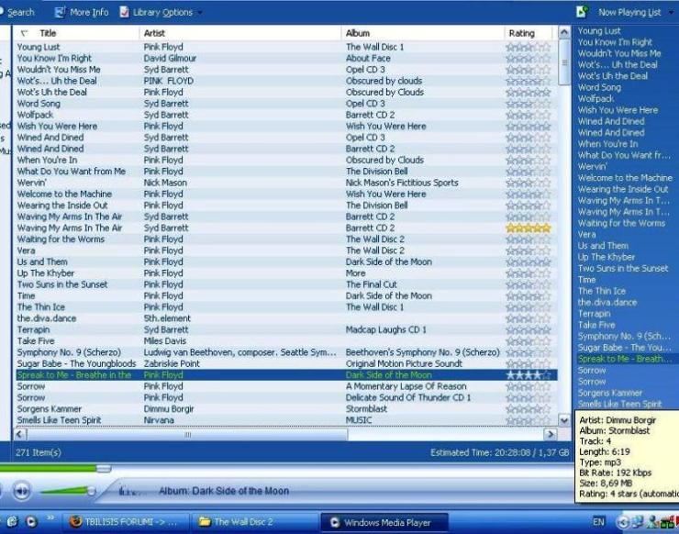Select Wouldn't You Miss Me track
This screenshot has height=534, width=679.
tap(285, 70)
